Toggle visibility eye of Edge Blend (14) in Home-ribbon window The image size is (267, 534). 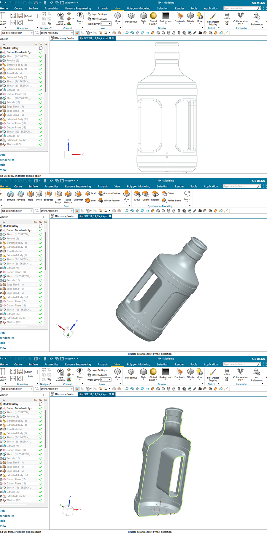point(1,289)
